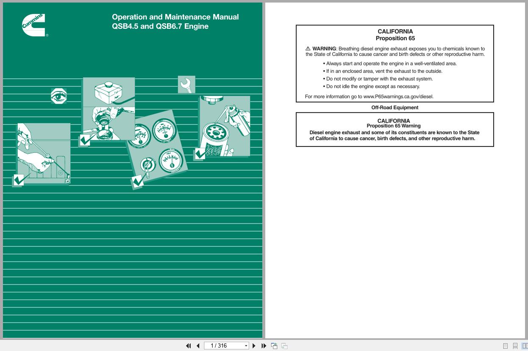Image resolution: width=528 pixels, height=351 pixels.
Task: Click the 'CALIFORNIA' heading in the top box
Action: [x=395, y=31]
